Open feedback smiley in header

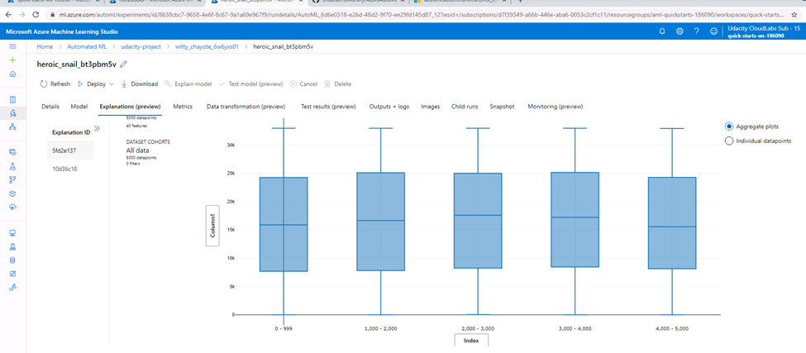pos(713,31)
